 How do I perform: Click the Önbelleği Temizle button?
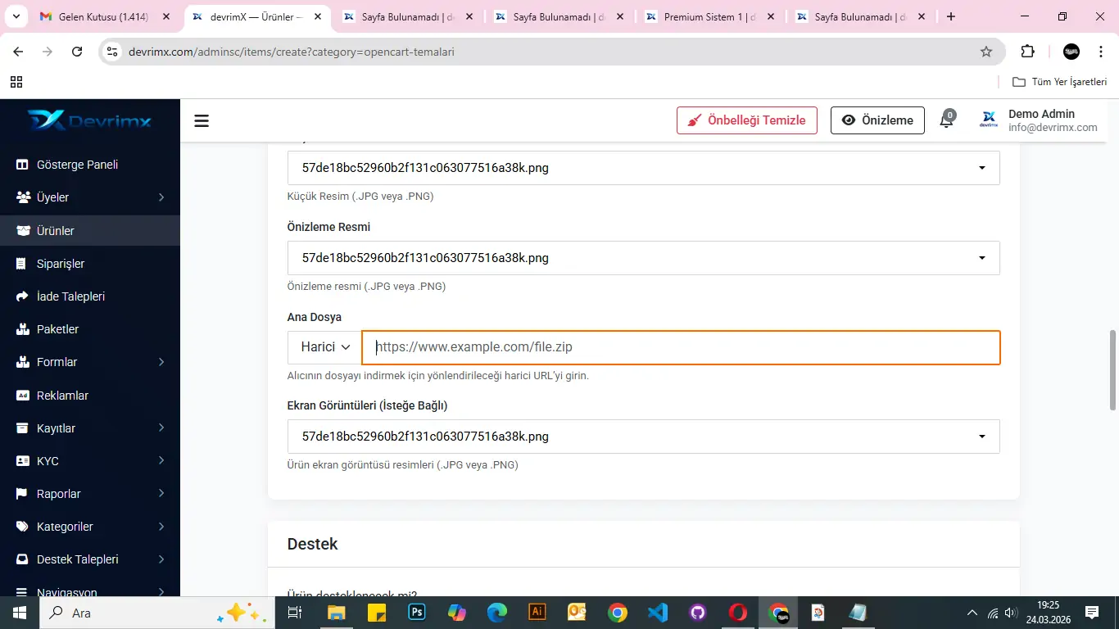[746, 120]
